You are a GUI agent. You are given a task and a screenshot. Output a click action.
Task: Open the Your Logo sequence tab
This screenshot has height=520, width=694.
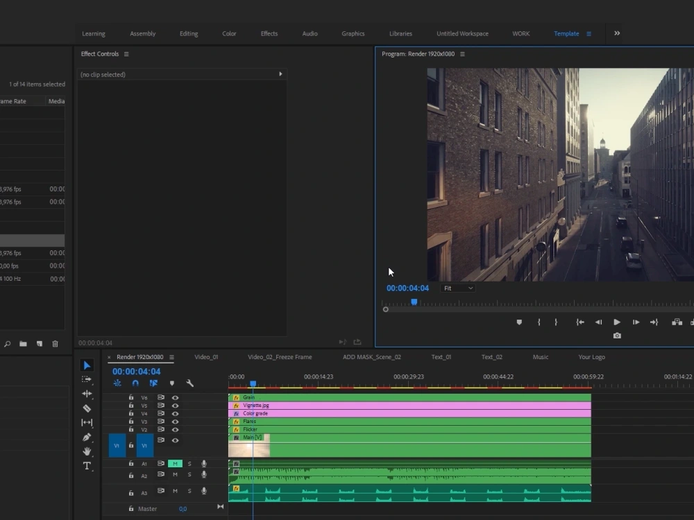pyautogui.click(x=592, y=357)
